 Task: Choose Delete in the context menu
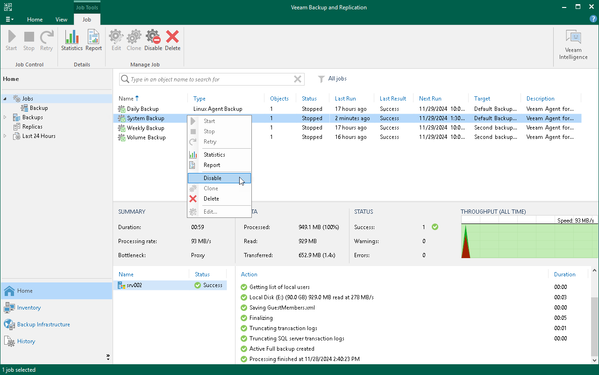[x=219, y=199]
